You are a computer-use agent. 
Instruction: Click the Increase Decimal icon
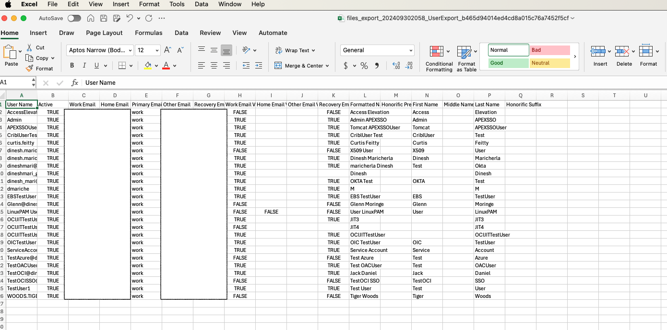coord(395,65)
